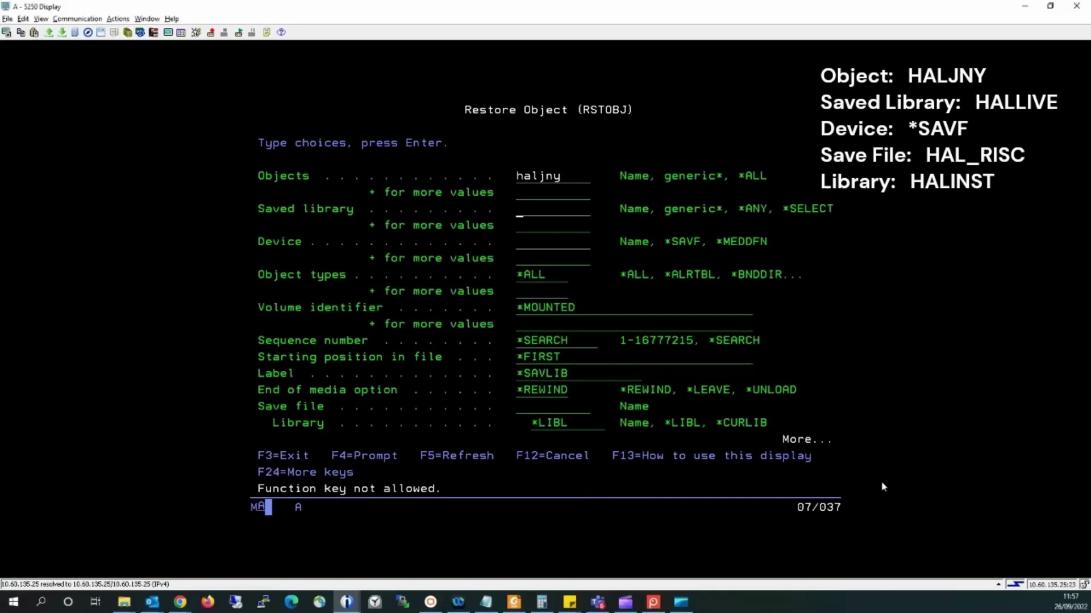Viewport: 1091px width, 613px height.
Task: Open the Actions menu
Action: click(118, 19)
